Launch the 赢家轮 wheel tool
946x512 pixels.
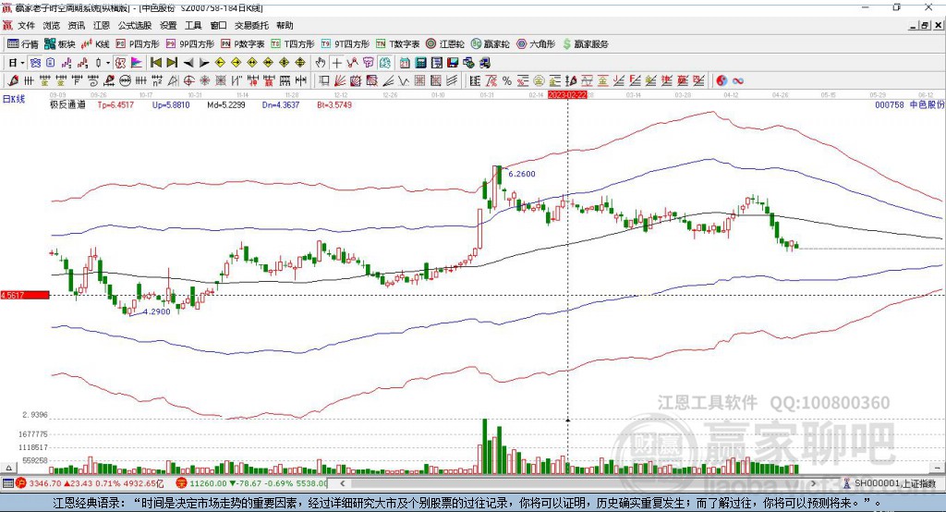point(491,44)
